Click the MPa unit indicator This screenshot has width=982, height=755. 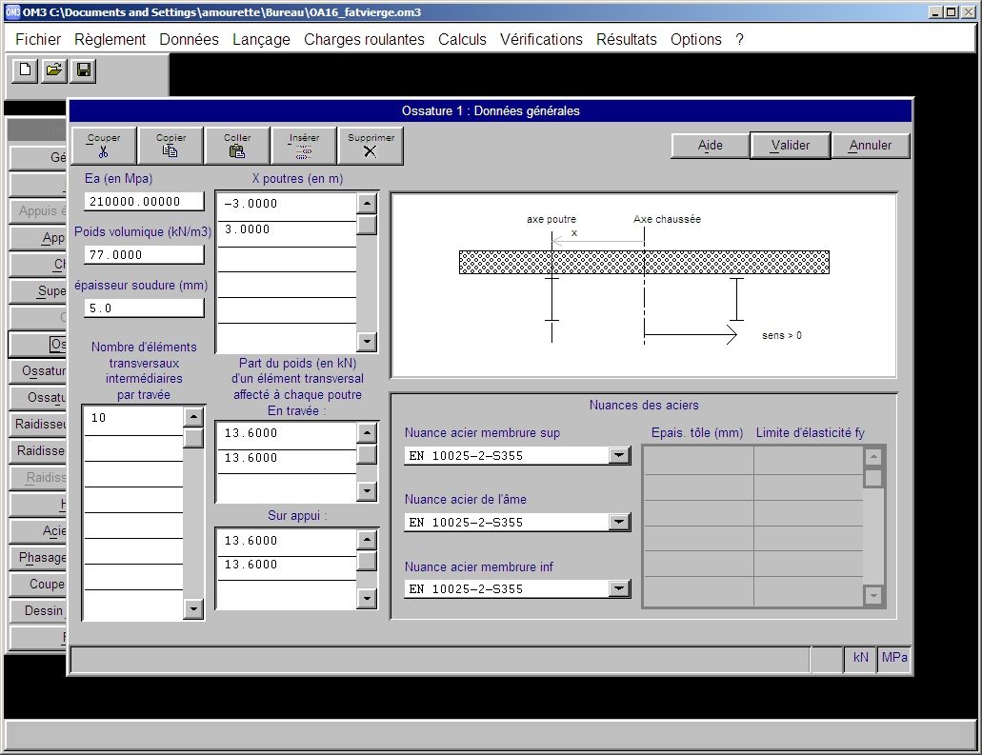coord(894,657)
